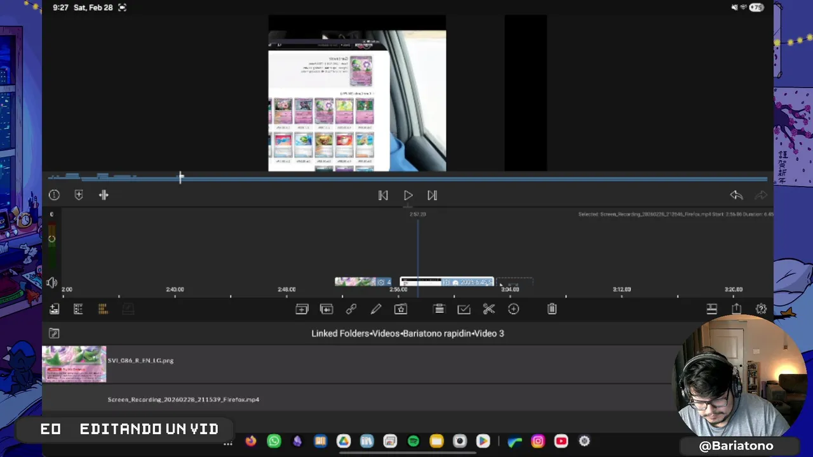This screenshot has height=457, width=813.
Task: Select the SVI_086_R_EN_LG.png thumbnail
Action: tap(74, 364)
